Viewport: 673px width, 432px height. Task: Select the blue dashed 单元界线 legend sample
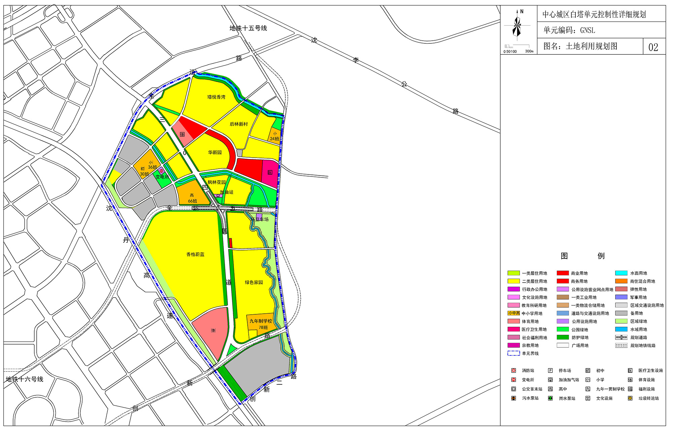513,353
